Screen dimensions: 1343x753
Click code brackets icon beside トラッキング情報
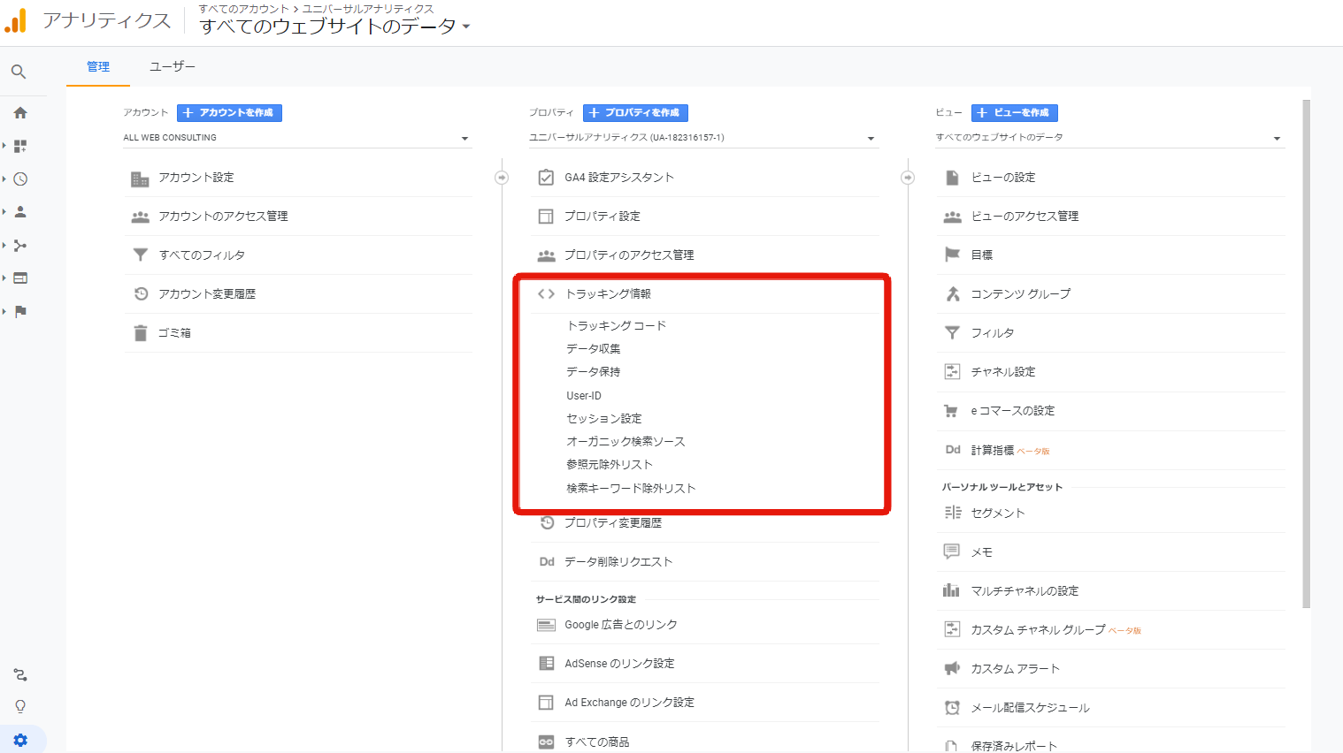[546, 294]
